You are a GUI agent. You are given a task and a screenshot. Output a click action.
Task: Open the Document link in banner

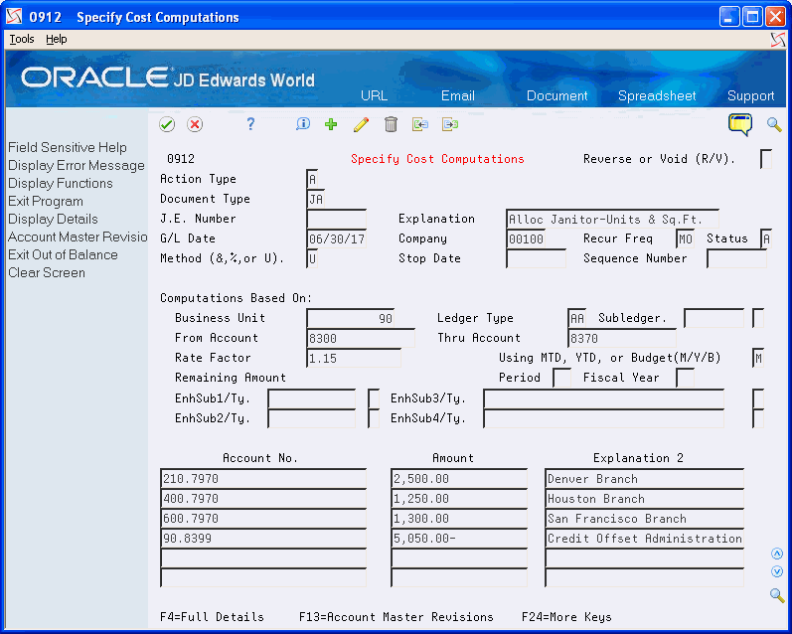[x=557, y=95]
